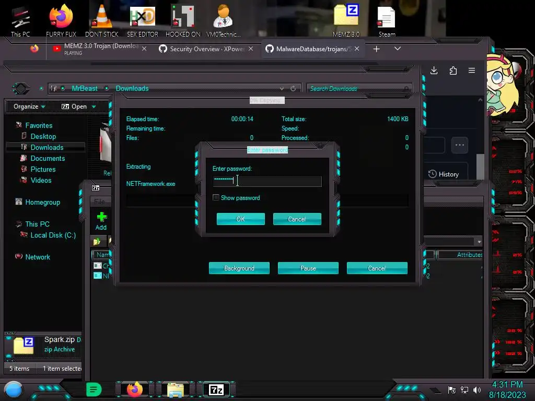Open the HOOKED ON desktop shortcut
The width and height of the screenshot is (535, 401).
[x=183, y=21]
